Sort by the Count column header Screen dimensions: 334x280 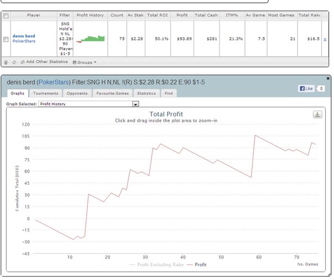(x=117, y=15)
